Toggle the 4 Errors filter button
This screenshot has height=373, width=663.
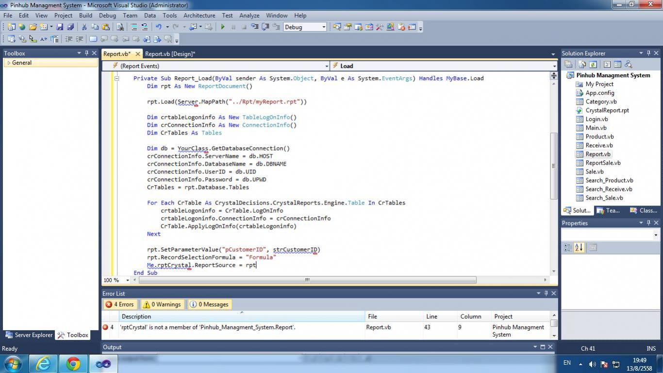[120, 305]
